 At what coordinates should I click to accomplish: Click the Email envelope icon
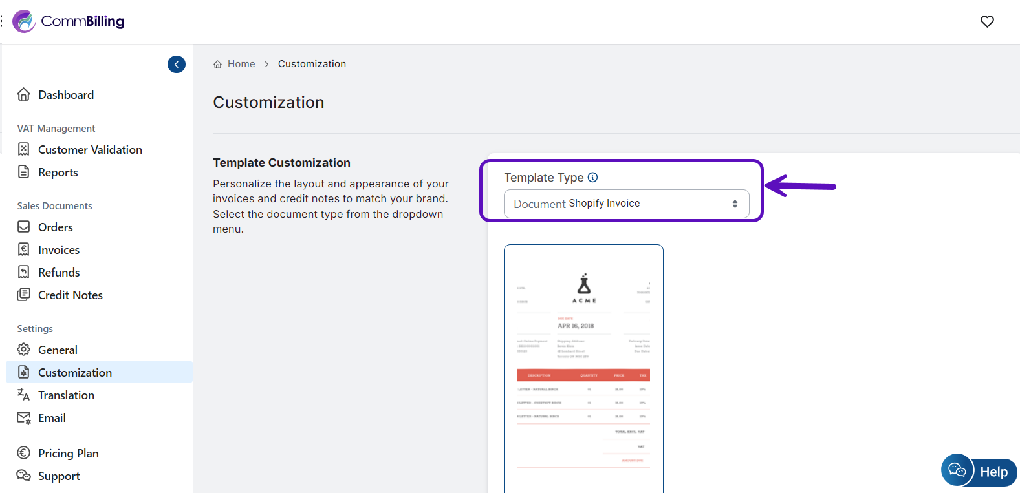tap(24, 417)
